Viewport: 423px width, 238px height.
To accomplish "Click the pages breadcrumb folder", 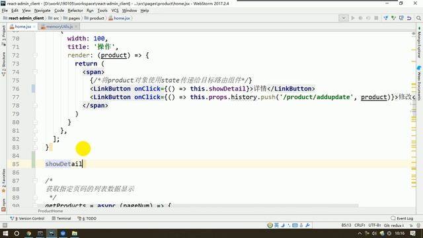I will click(72, 18).
